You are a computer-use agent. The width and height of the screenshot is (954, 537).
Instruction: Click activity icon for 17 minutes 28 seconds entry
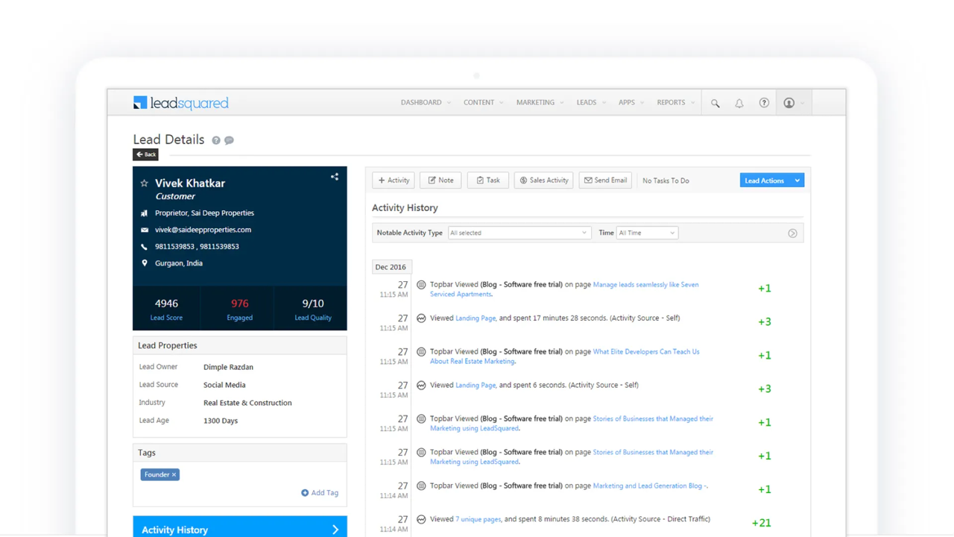coord(421,318)
